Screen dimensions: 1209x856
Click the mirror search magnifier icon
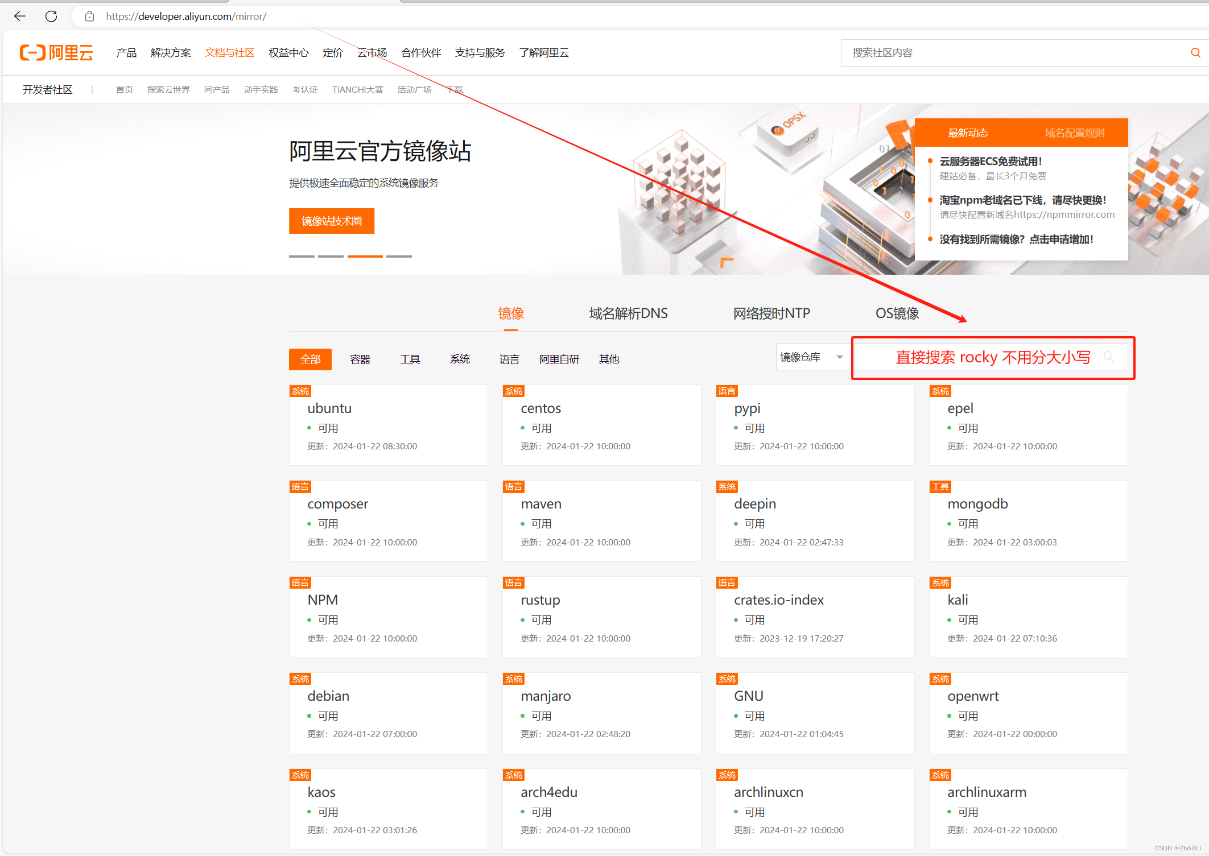[x=1108, y=357]
